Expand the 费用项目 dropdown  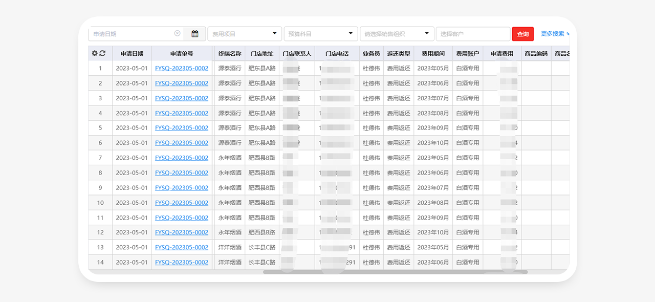pos(245,34)
